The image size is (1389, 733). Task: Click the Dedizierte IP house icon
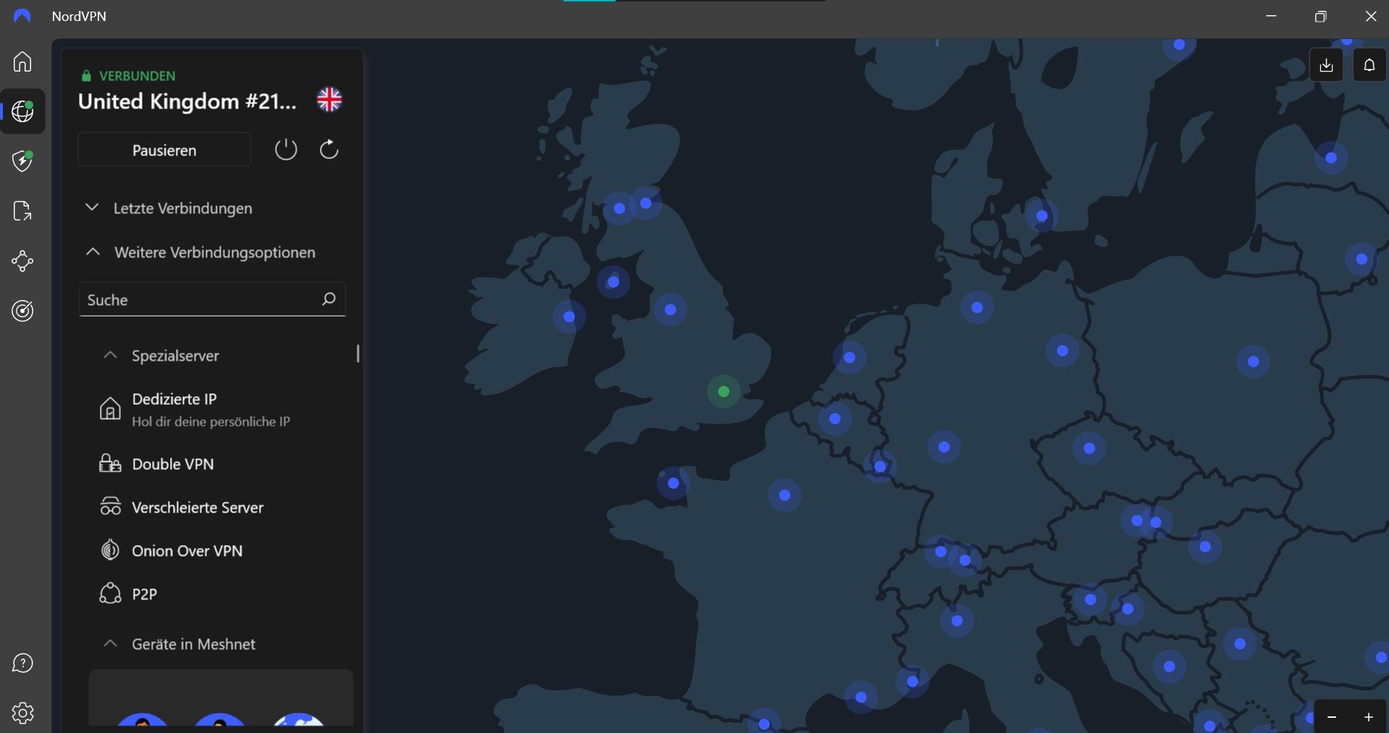(x=110, y=408)
